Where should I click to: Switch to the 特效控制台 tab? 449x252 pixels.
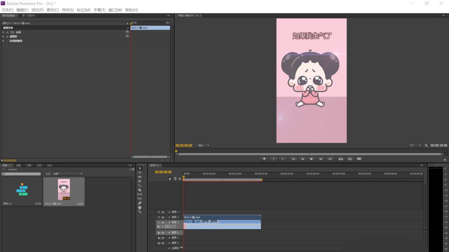(9, 16)
